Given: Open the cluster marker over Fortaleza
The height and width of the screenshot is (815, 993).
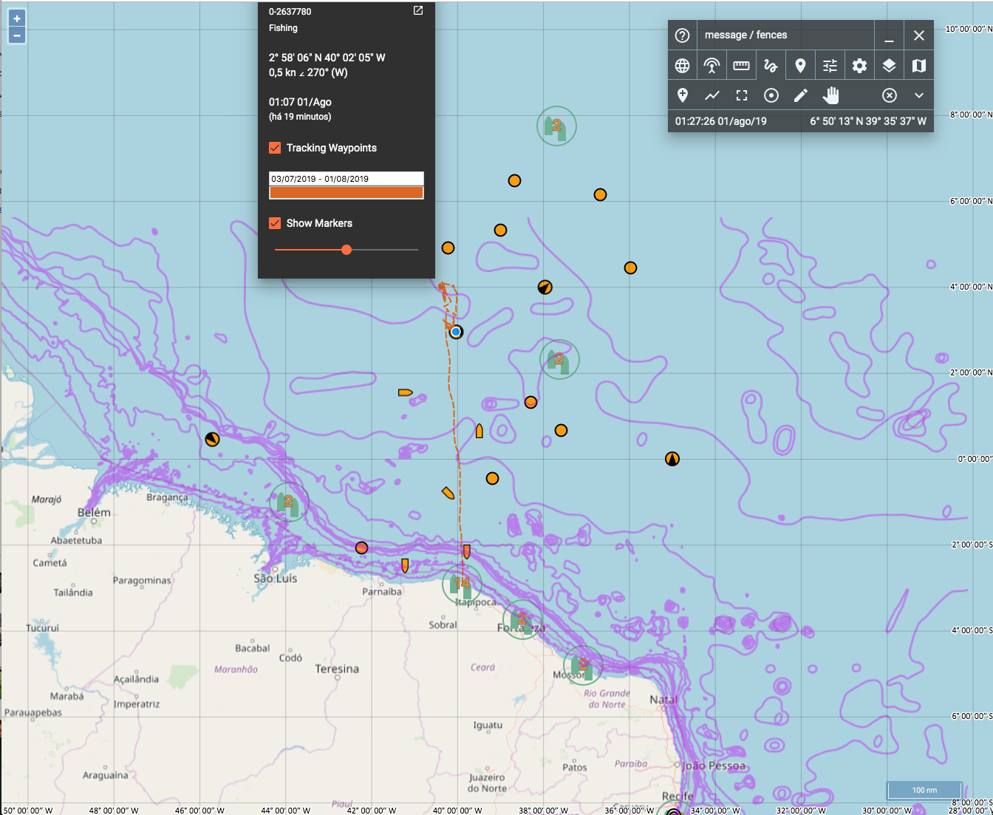Looking at the screenshot, I should 522,620.
